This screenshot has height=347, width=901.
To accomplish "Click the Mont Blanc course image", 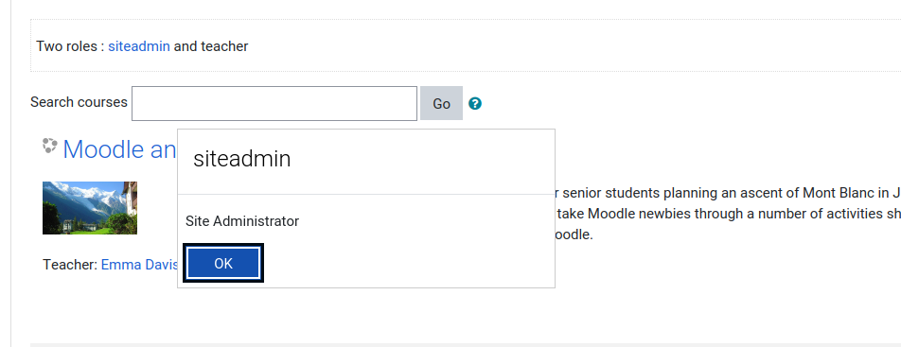I will pos(90,208).
